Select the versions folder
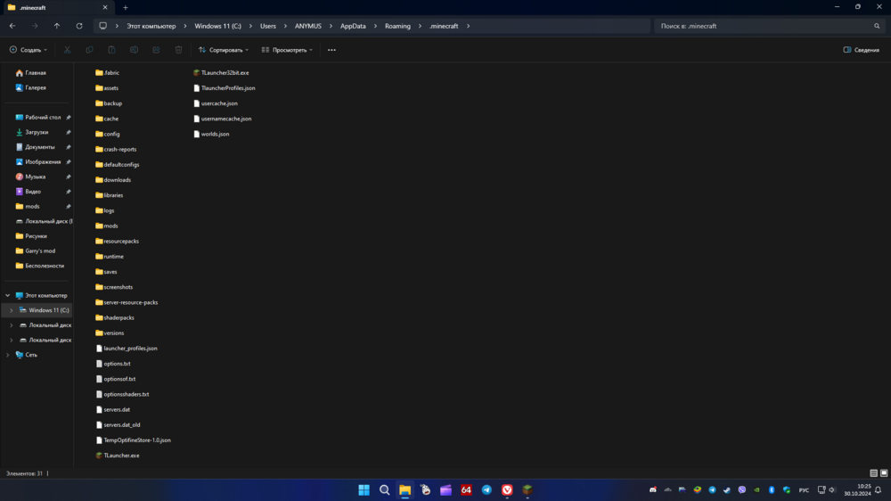This screenshot has width=891, height=501. coord(110,333)
